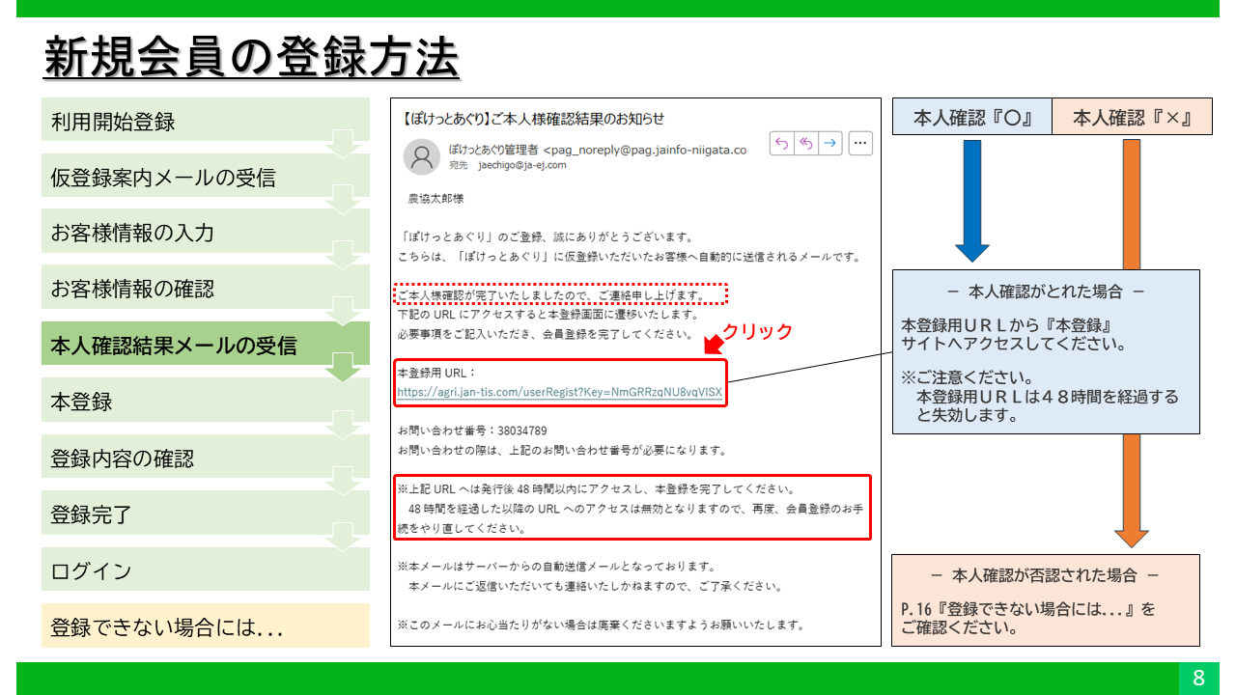Open the 登録できない場合には... item
The width and height of the screenshot is (1236, 695).
[x=205, y=627]
